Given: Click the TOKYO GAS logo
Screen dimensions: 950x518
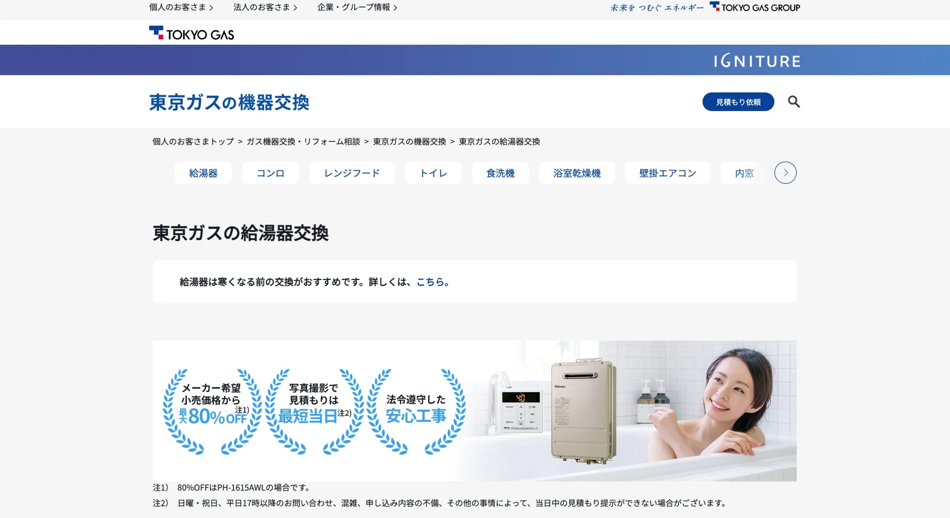Looking at the screenshot, I should pos(192,33).
